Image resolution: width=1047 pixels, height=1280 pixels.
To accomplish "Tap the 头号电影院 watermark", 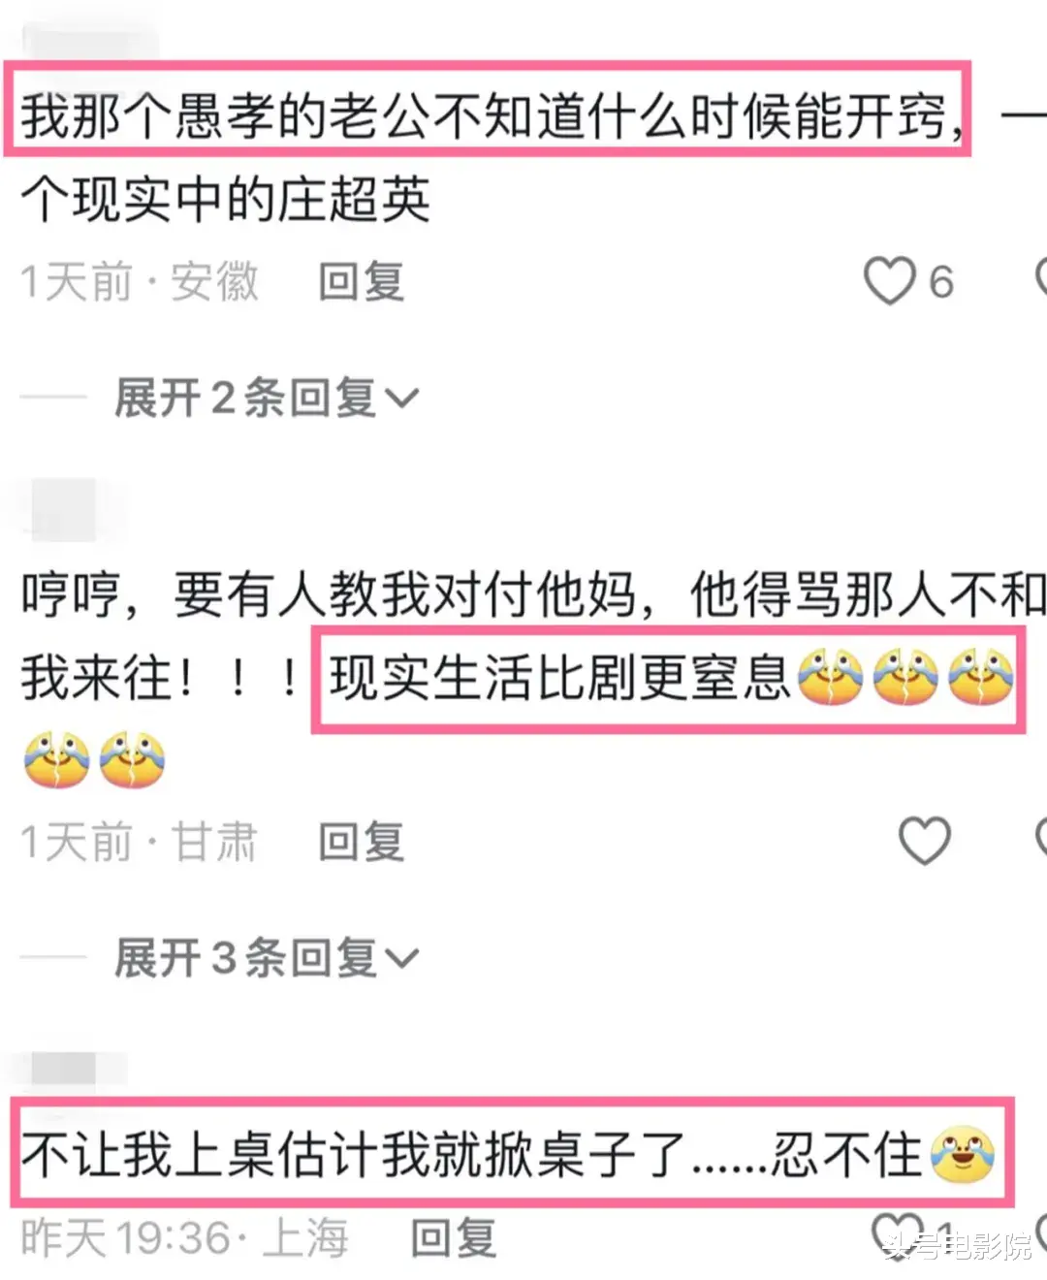I will click(956, 1246).
